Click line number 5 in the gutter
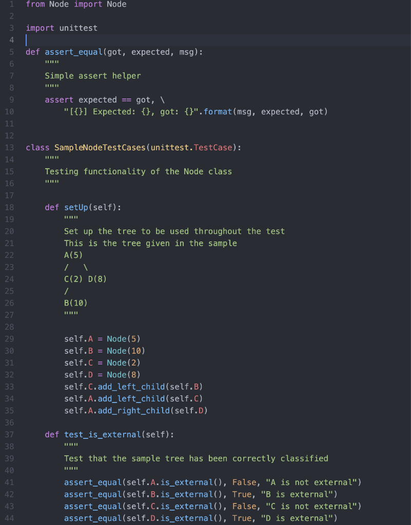The height and width of the screenshot is (525, 411). click(12, 52)
